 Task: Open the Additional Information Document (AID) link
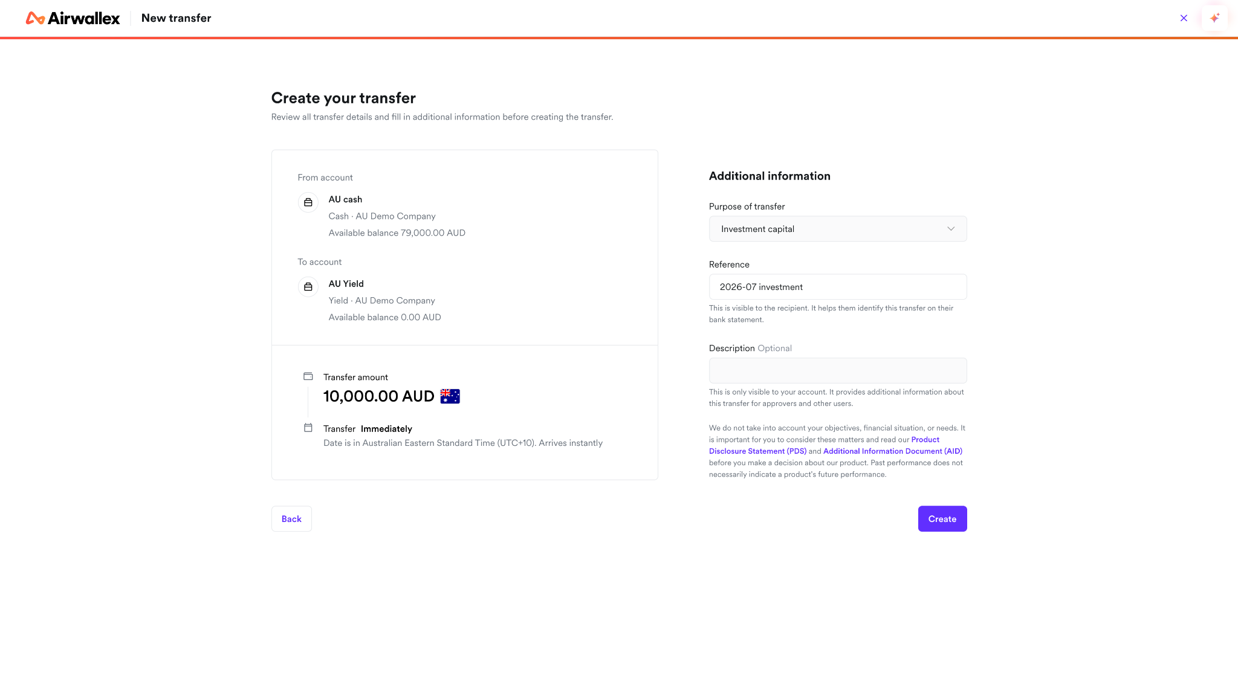pos(893,451)
